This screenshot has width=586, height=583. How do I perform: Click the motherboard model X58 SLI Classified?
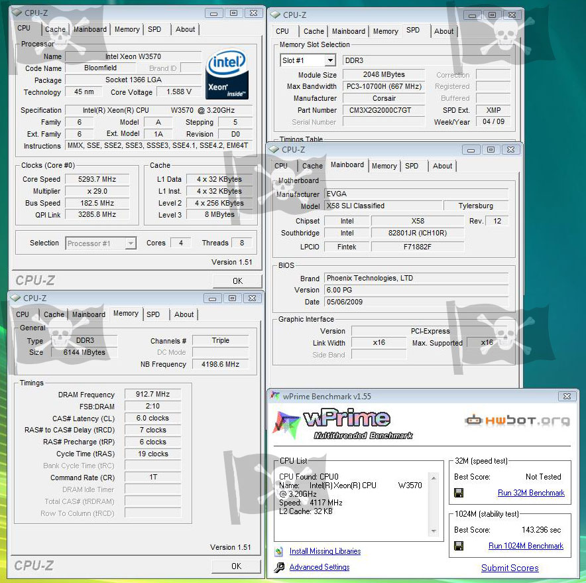pos(383,206)
